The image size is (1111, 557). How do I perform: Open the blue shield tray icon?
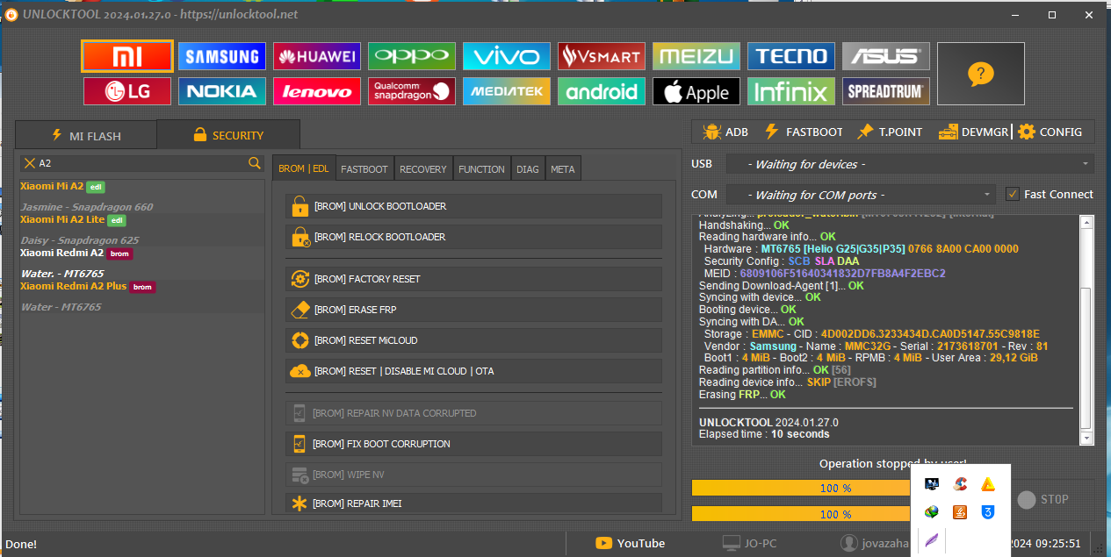[x=988, y=511]
